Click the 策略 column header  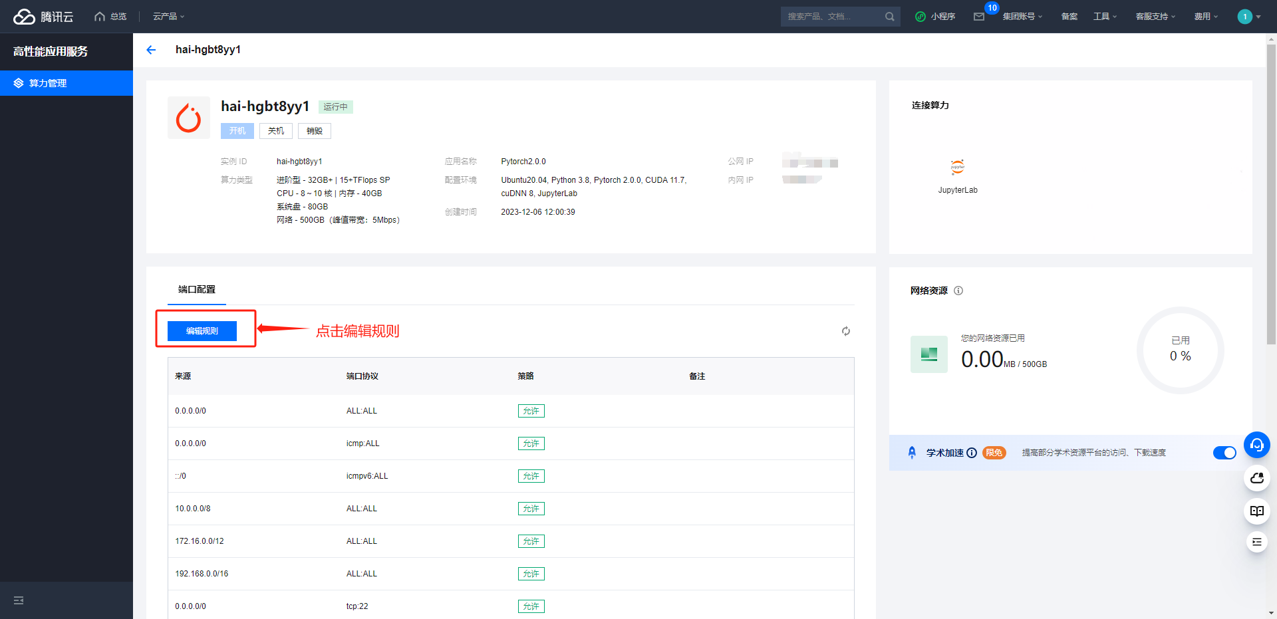(525, 376)
